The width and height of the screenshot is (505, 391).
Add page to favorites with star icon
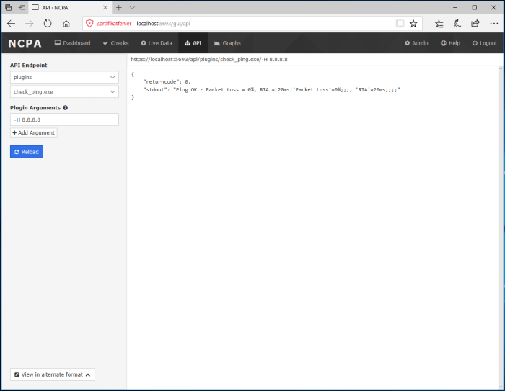pyautogui.click(x=413, y=24)
